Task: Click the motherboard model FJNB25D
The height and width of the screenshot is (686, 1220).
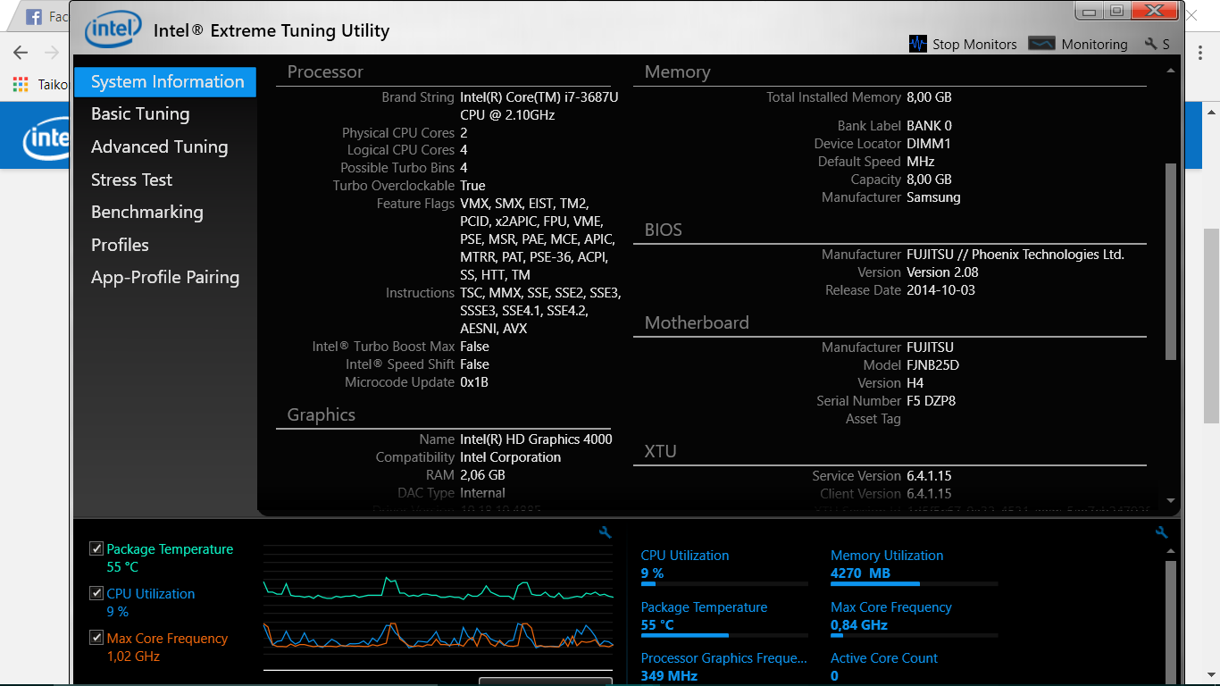Action: 932,365
